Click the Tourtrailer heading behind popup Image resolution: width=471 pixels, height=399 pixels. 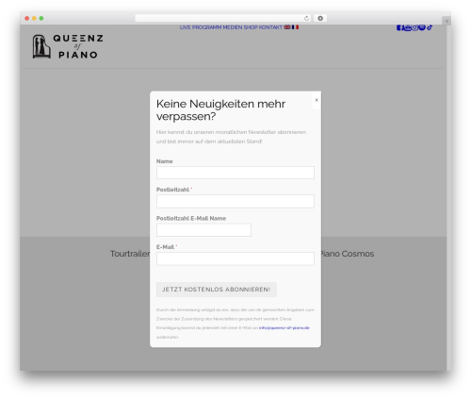pyautogui.click(x=130, y=254)
